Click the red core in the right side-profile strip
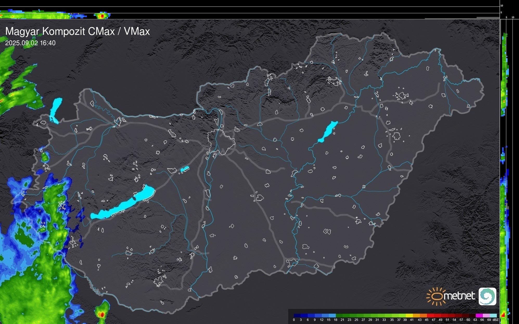Viewport: 519px width, 324px height. 503,315
